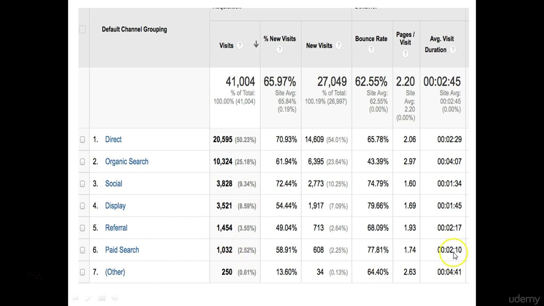The height and width of the screenshot is (306, 544).
Task: Click the Visits descending sort arrow
Action: (256, 45)
